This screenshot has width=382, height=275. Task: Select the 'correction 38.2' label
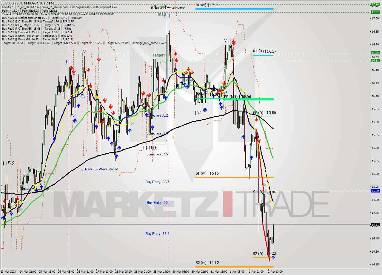click(x=157, y=115)
